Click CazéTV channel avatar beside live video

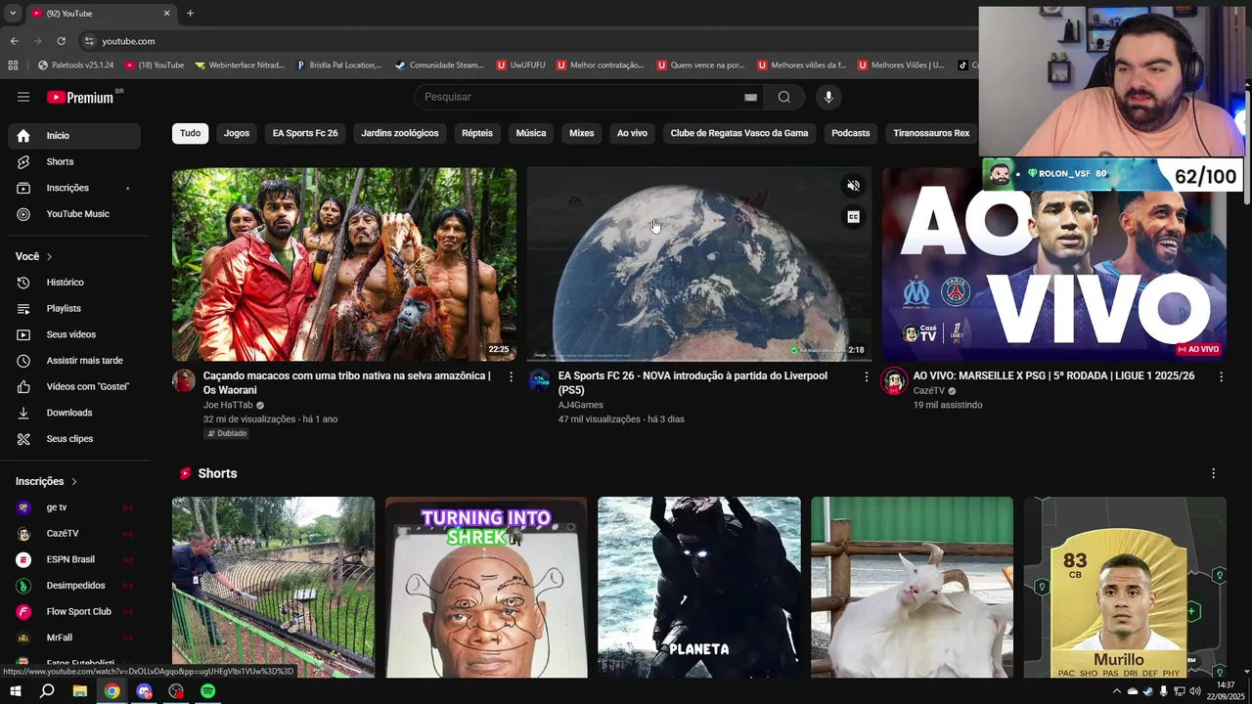tap(894, 381)
